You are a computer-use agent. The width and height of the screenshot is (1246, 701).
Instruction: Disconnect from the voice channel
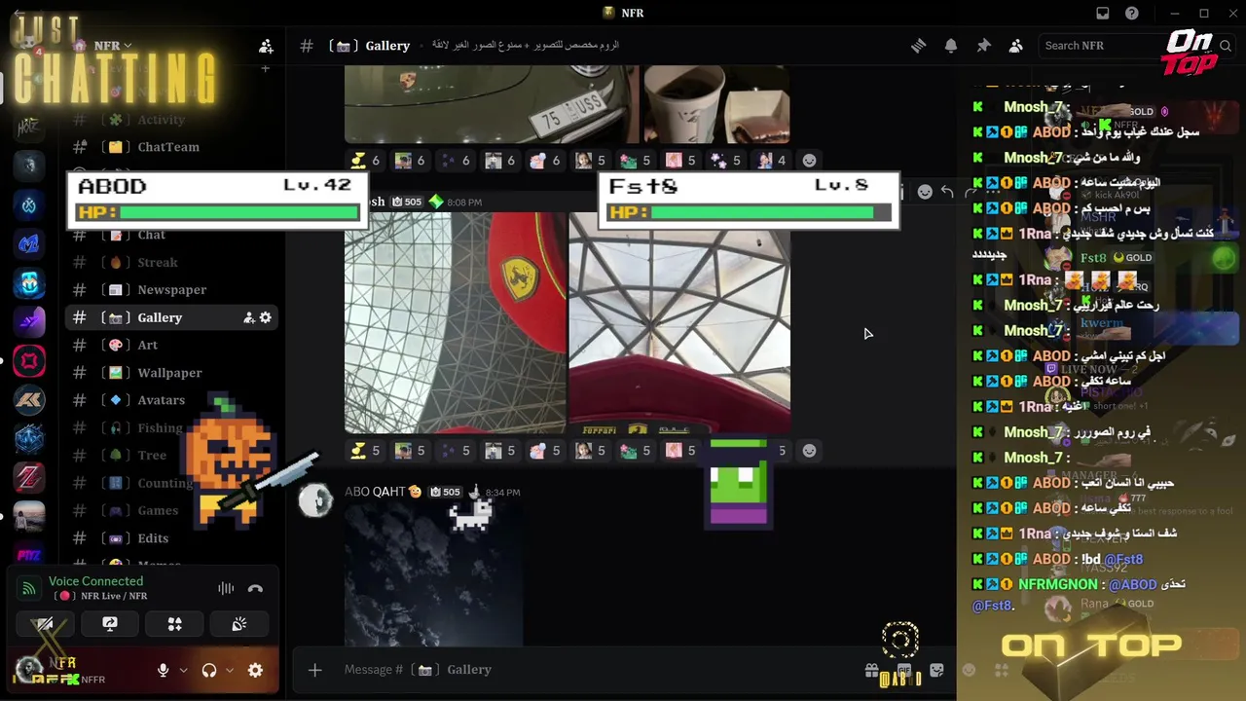tap(255, 588)
